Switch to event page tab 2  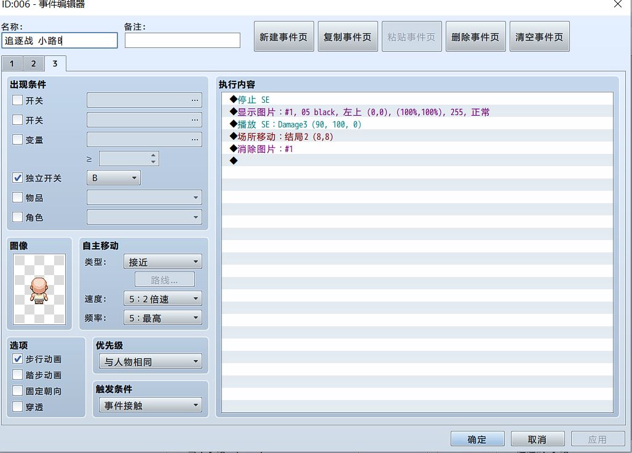(x=33, y=64)
